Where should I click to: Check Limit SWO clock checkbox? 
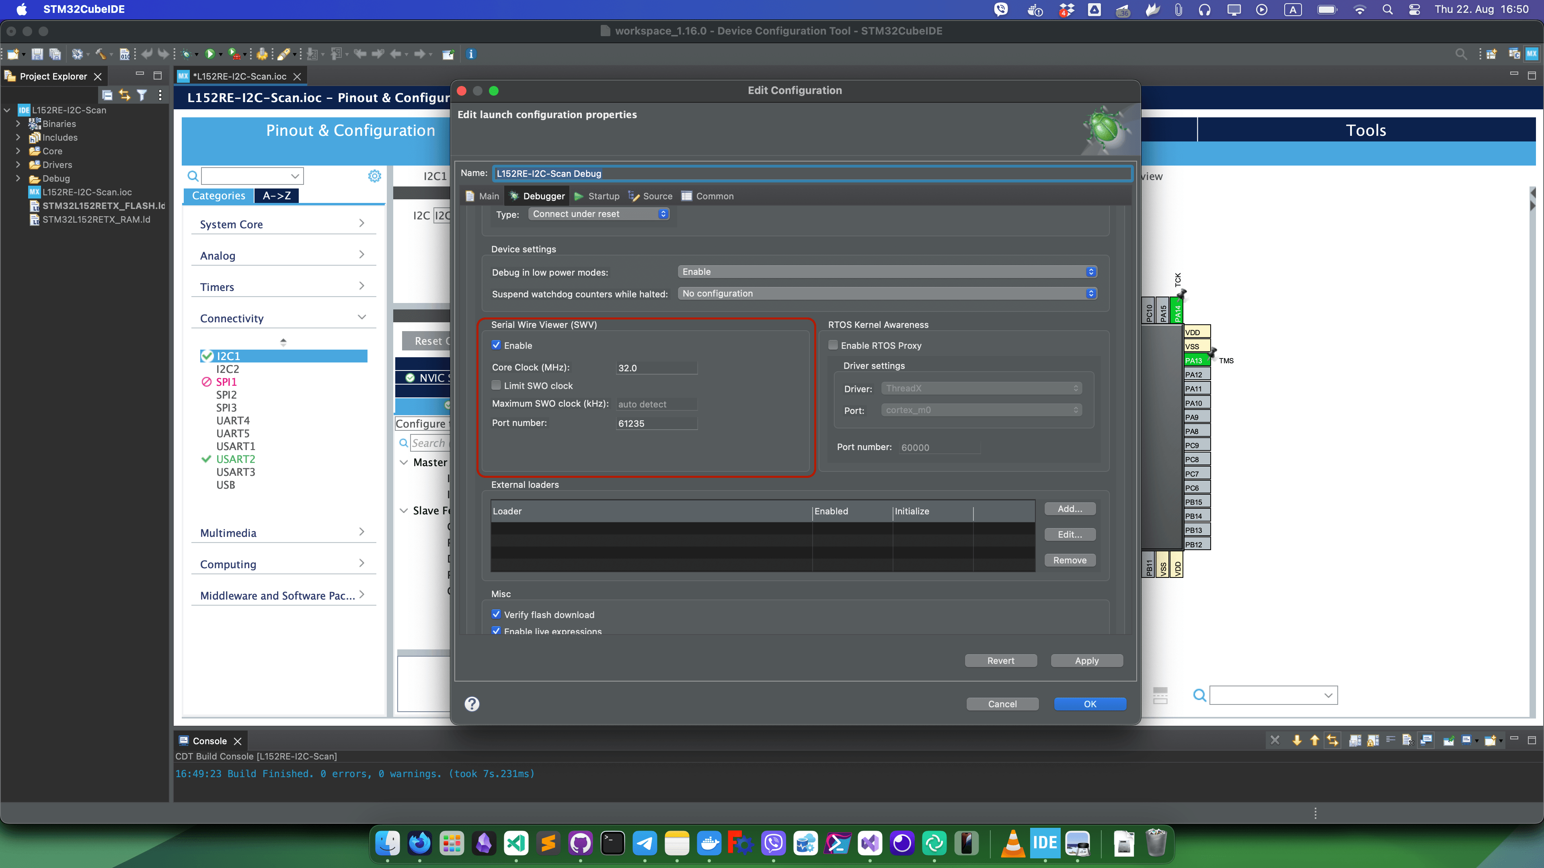pos(496,385)
